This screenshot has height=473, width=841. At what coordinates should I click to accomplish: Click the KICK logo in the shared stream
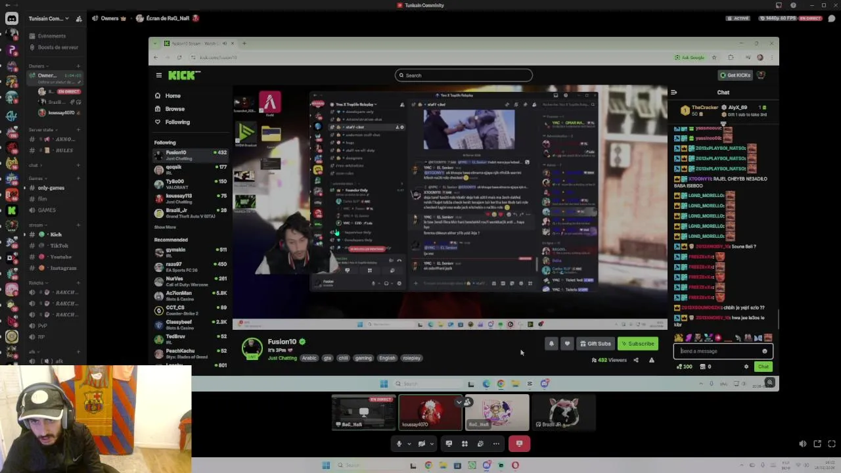click(x=184, y=75)
